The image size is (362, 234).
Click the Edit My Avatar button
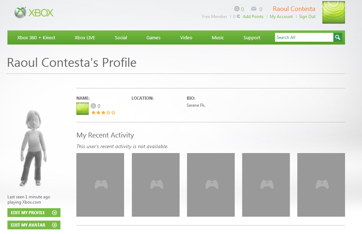point(34,225)
